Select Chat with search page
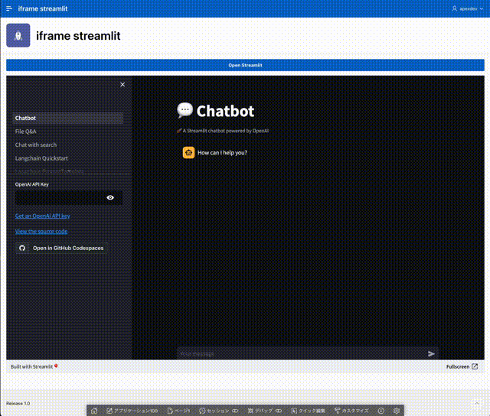The width and height of the screenshot is (490, 416). coord(36,145)
